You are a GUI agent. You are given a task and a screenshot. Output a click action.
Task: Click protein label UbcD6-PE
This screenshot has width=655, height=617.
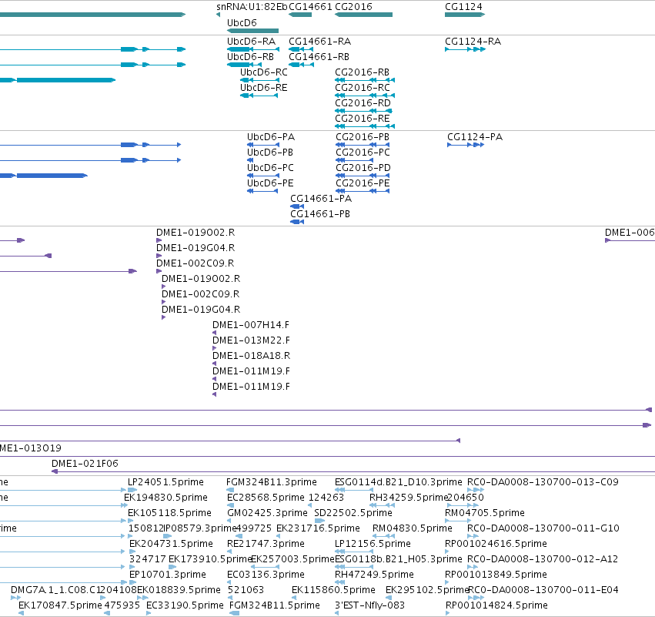(x=270, y=183)
